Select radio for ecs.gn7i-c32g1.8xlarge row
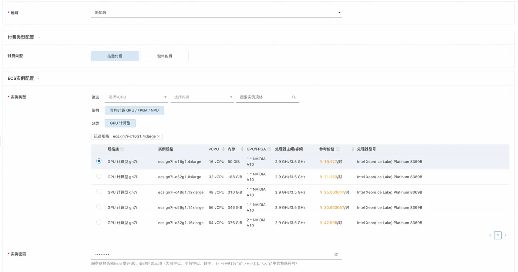The height and width of the screenshot is (272, 518). pos(99,176)
